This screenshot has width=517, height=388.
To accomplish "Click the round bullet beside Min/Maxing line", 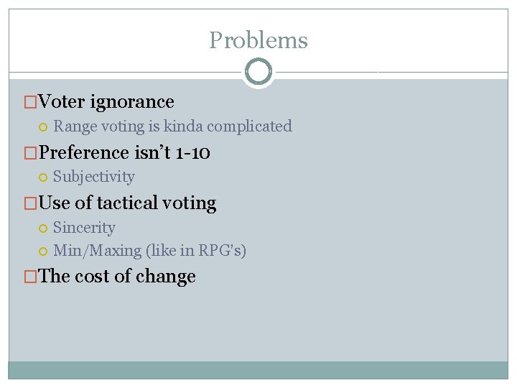I will pyautogui.click(x=43, y=251).
